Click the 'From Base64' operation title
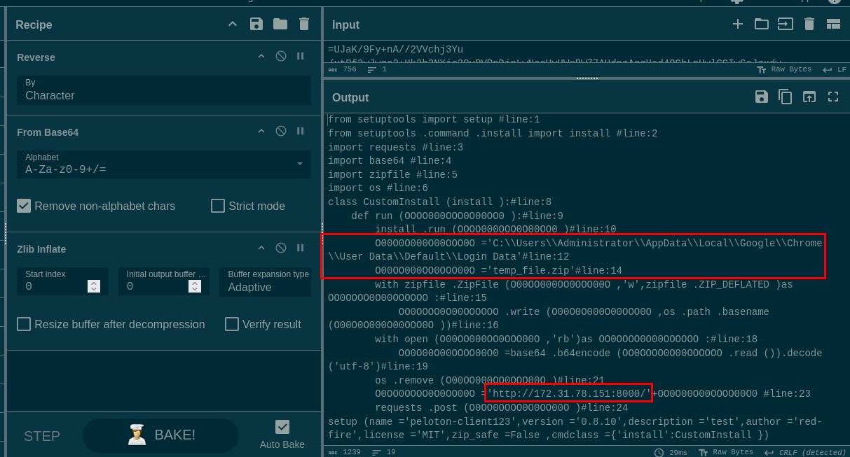Image resolution: width=850 pixels, height=457 pixels. point(47,132)
